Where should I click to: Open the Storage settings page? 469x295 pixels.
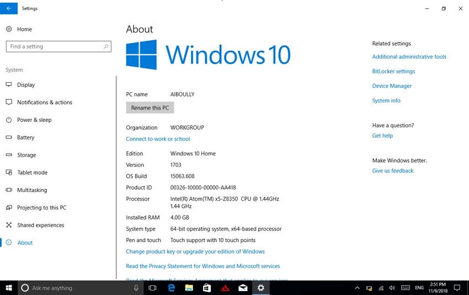(x=26, y=155)
